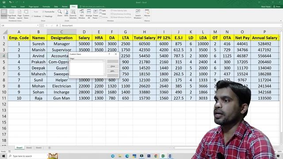
Task: Click the cell with value 528492
Action: 264,44
